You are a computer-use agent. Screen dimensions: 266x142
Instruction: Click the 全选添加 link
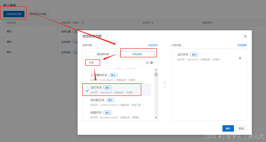coord(153,45)
